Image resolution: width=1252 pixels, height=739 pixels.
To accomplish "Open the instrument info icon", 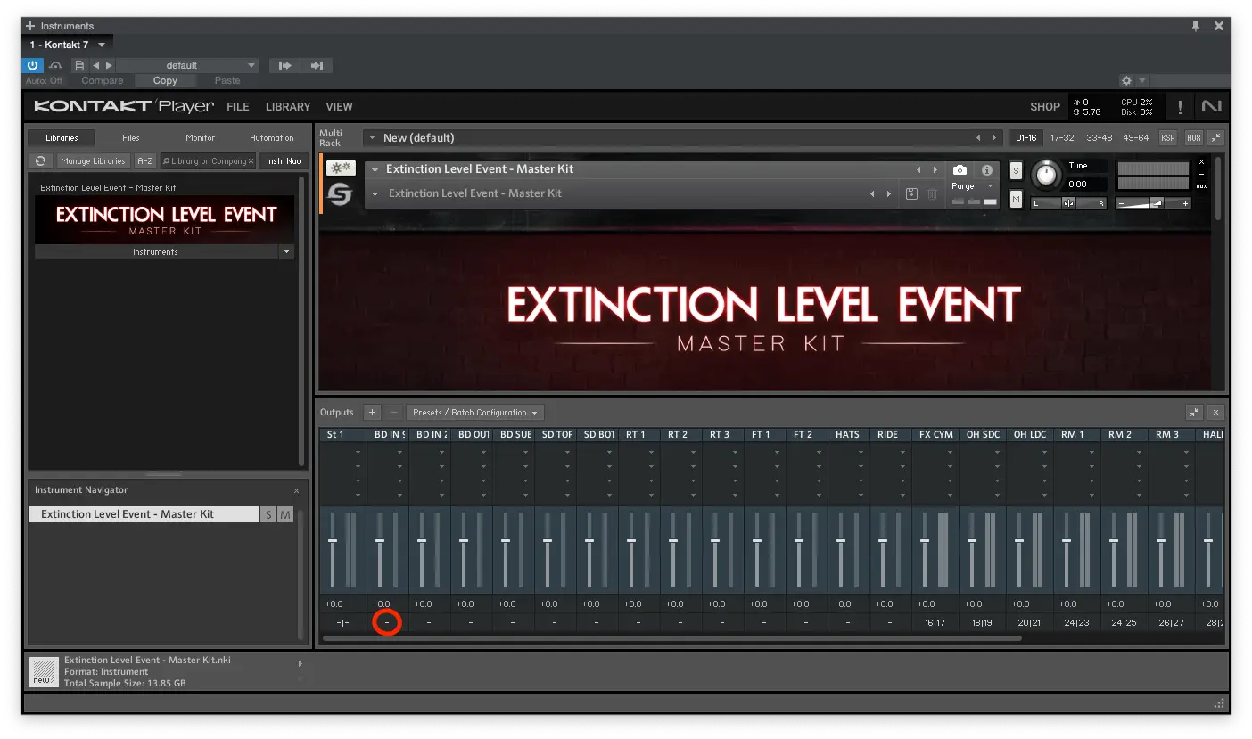I will [987, 169].
